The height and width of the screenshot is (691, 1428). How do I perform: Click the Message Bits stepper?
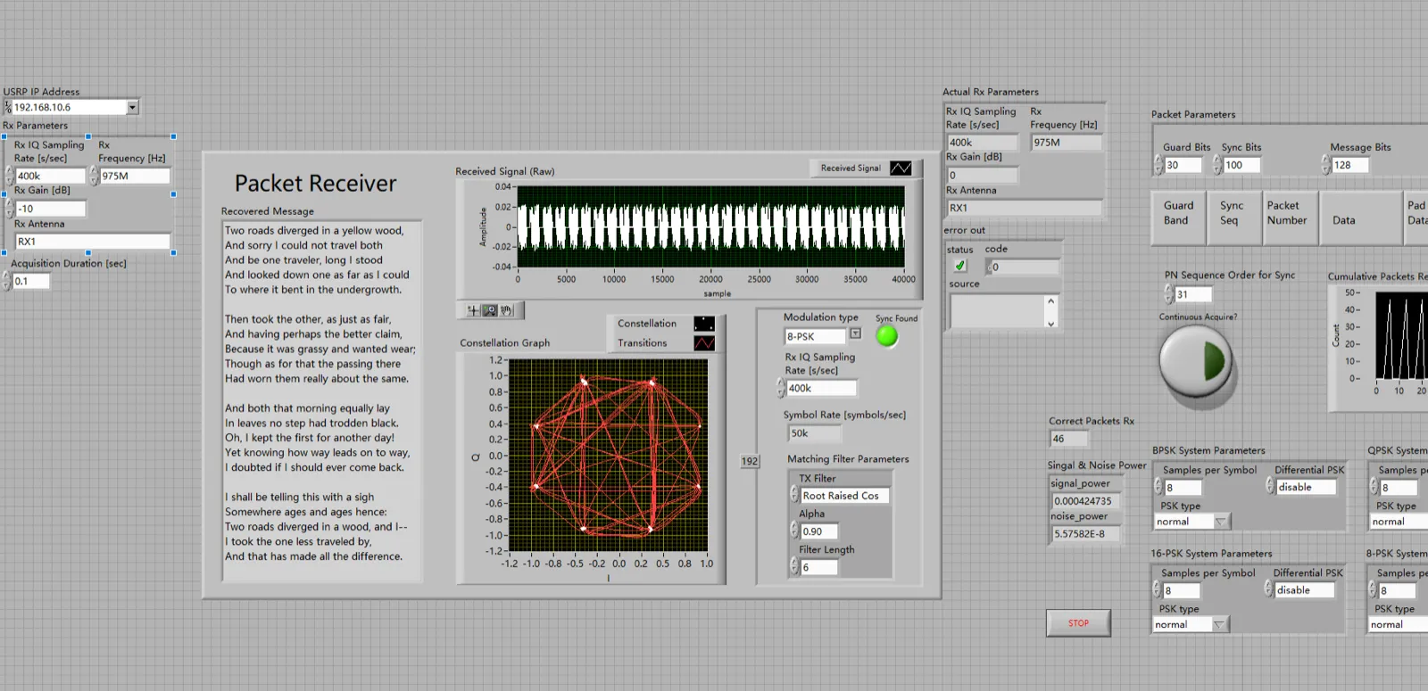(1326, 165)
